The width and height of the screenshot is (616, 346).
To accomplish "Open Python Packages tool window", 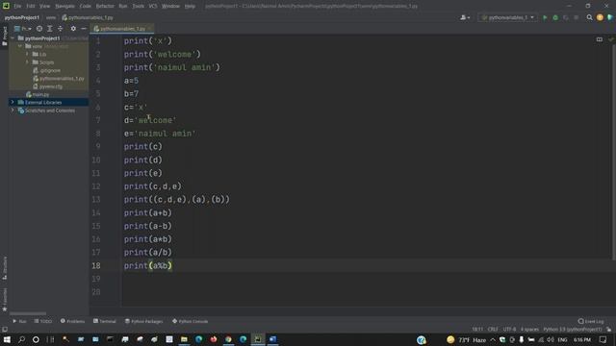I will (143, 321).
